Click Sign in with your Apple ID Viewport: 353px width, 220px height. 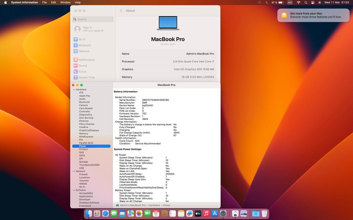click(87, 29)
